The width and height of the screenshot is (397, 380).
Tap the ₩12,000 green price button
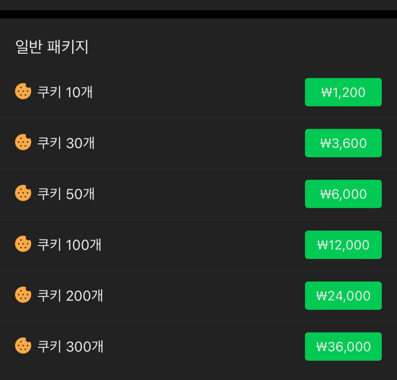(343, 245)
